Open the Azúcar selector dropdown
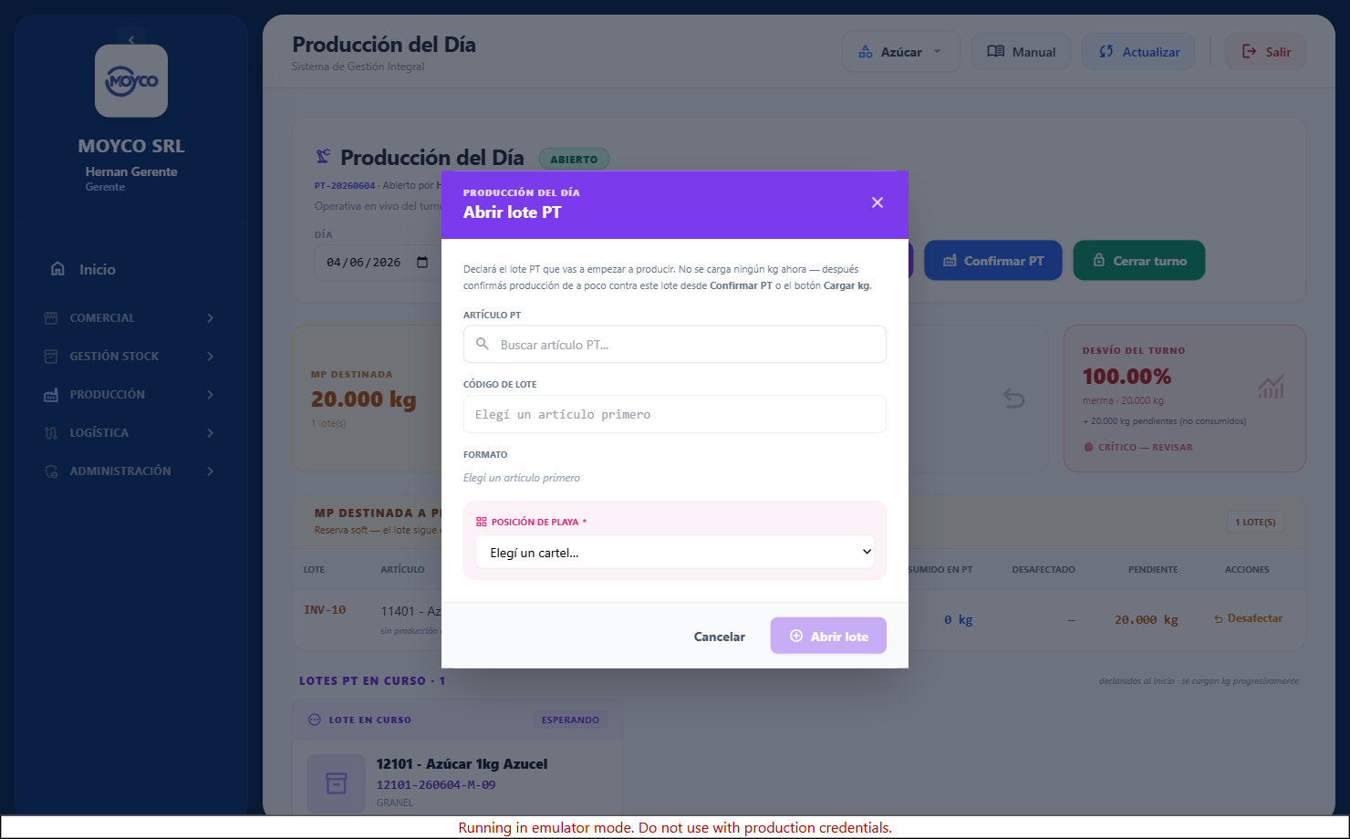Viewport: 1350px width, 839px height. point(900,52)
